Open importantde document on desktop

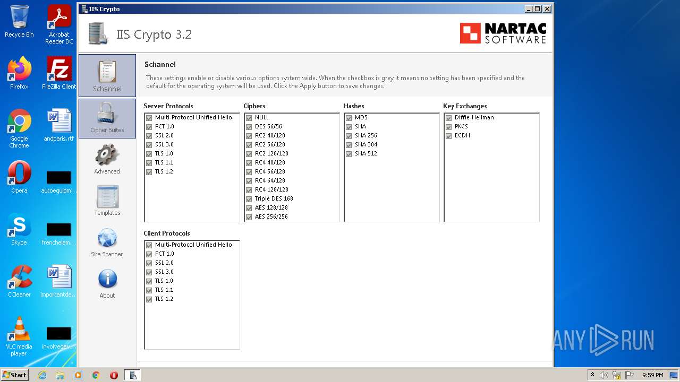(x=59, y=281)
